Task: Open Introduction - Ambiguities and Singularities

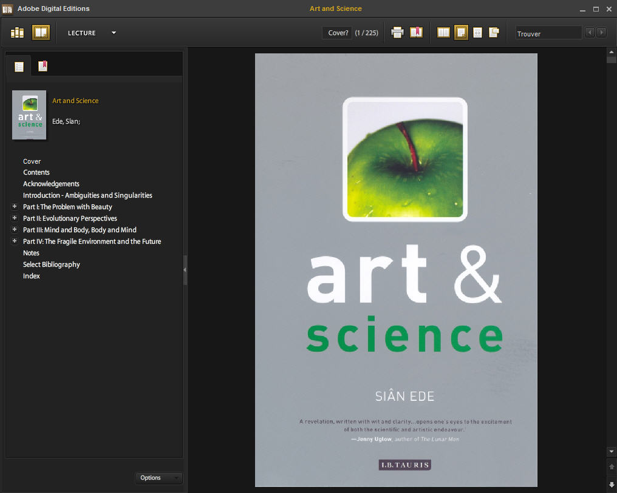Action: point(87,195)
